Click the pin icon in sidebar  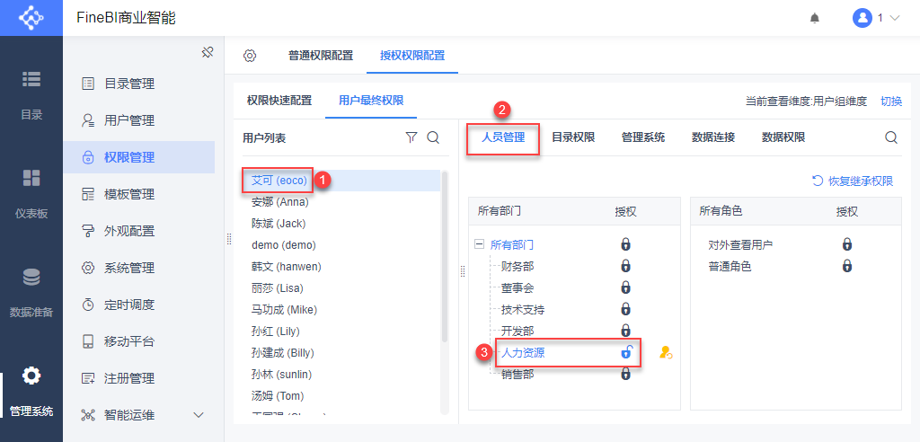[207, 53]
